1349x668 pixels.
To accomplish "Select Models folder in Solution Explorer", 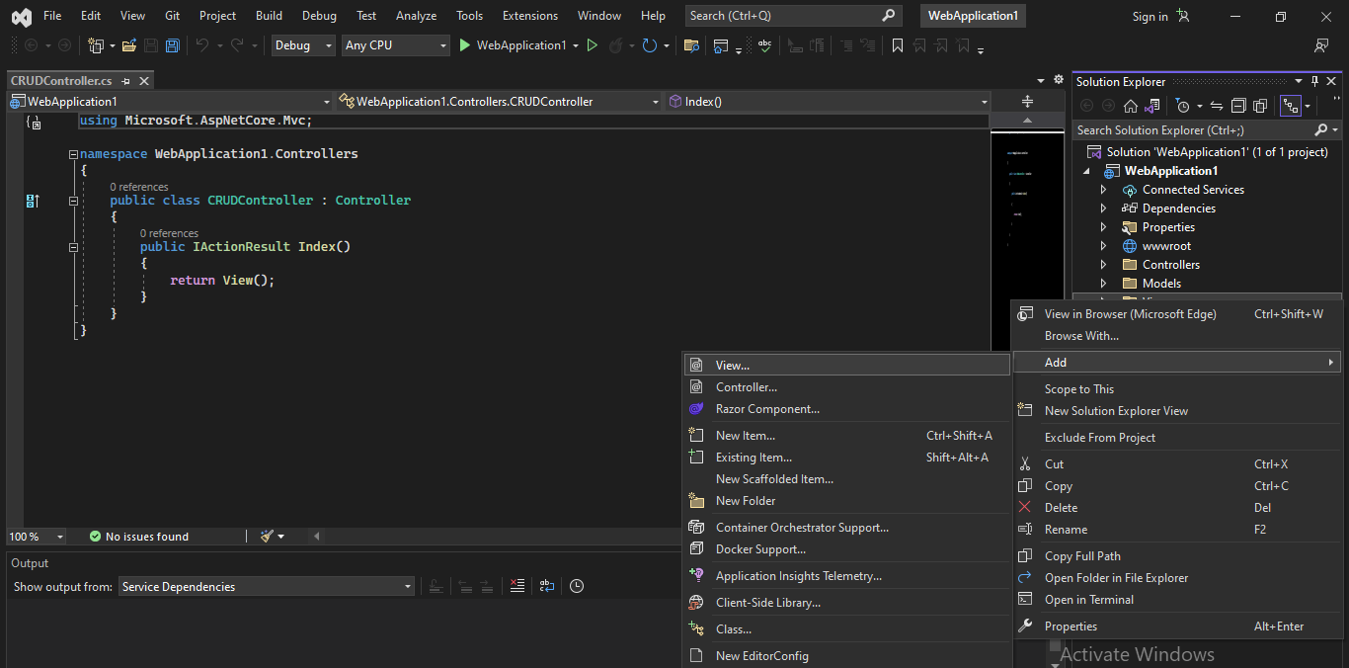I will 1161,284.
